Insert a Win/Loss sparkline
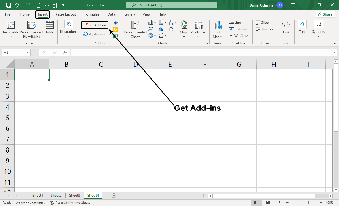339x206 pixels. click(239, 35)
